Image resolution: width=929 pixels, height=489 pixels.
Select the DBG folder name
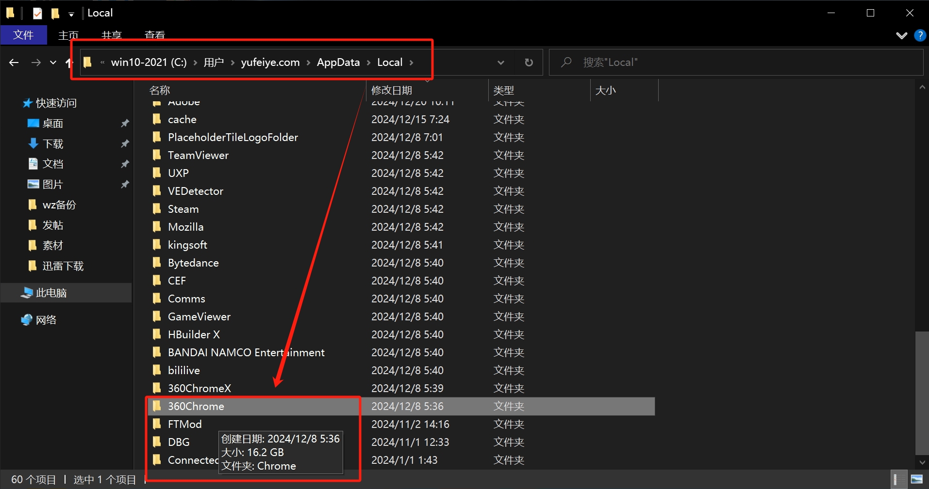(x=179, y=442)
